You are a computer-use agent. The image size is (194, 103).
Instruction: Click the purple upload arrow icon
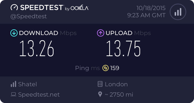pyautogui.click(x=100, y=33)
